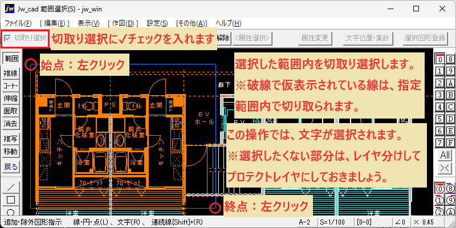Toggle layer 0 button in layer panel
The width and height of the screenshot is (456, 228).
coord(439,59)
